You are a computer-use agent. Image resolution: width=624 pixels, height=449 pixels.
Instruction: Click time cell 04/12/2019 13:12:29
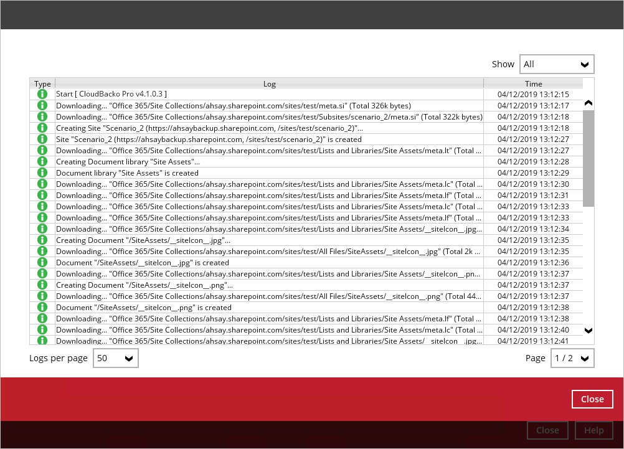[533, 173]
